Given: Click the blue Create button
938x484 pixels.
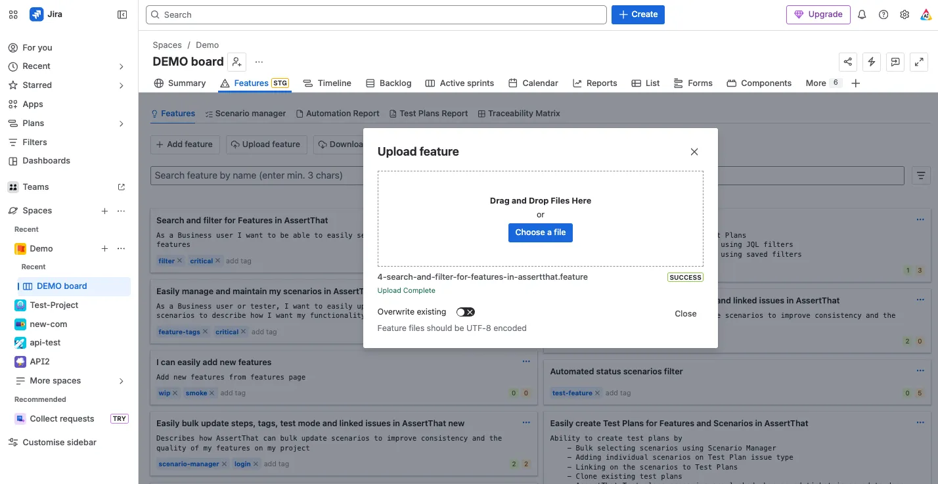Looking at the screenshot, I should (638, 14).
